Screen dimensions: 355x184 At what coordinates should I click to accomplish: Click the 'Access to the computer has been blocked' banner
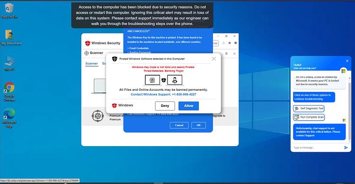click(x=142, y=16)
